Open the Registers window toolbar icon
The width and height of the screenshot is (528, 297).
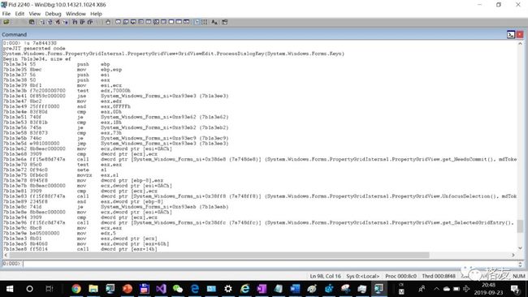click(141, 22)
